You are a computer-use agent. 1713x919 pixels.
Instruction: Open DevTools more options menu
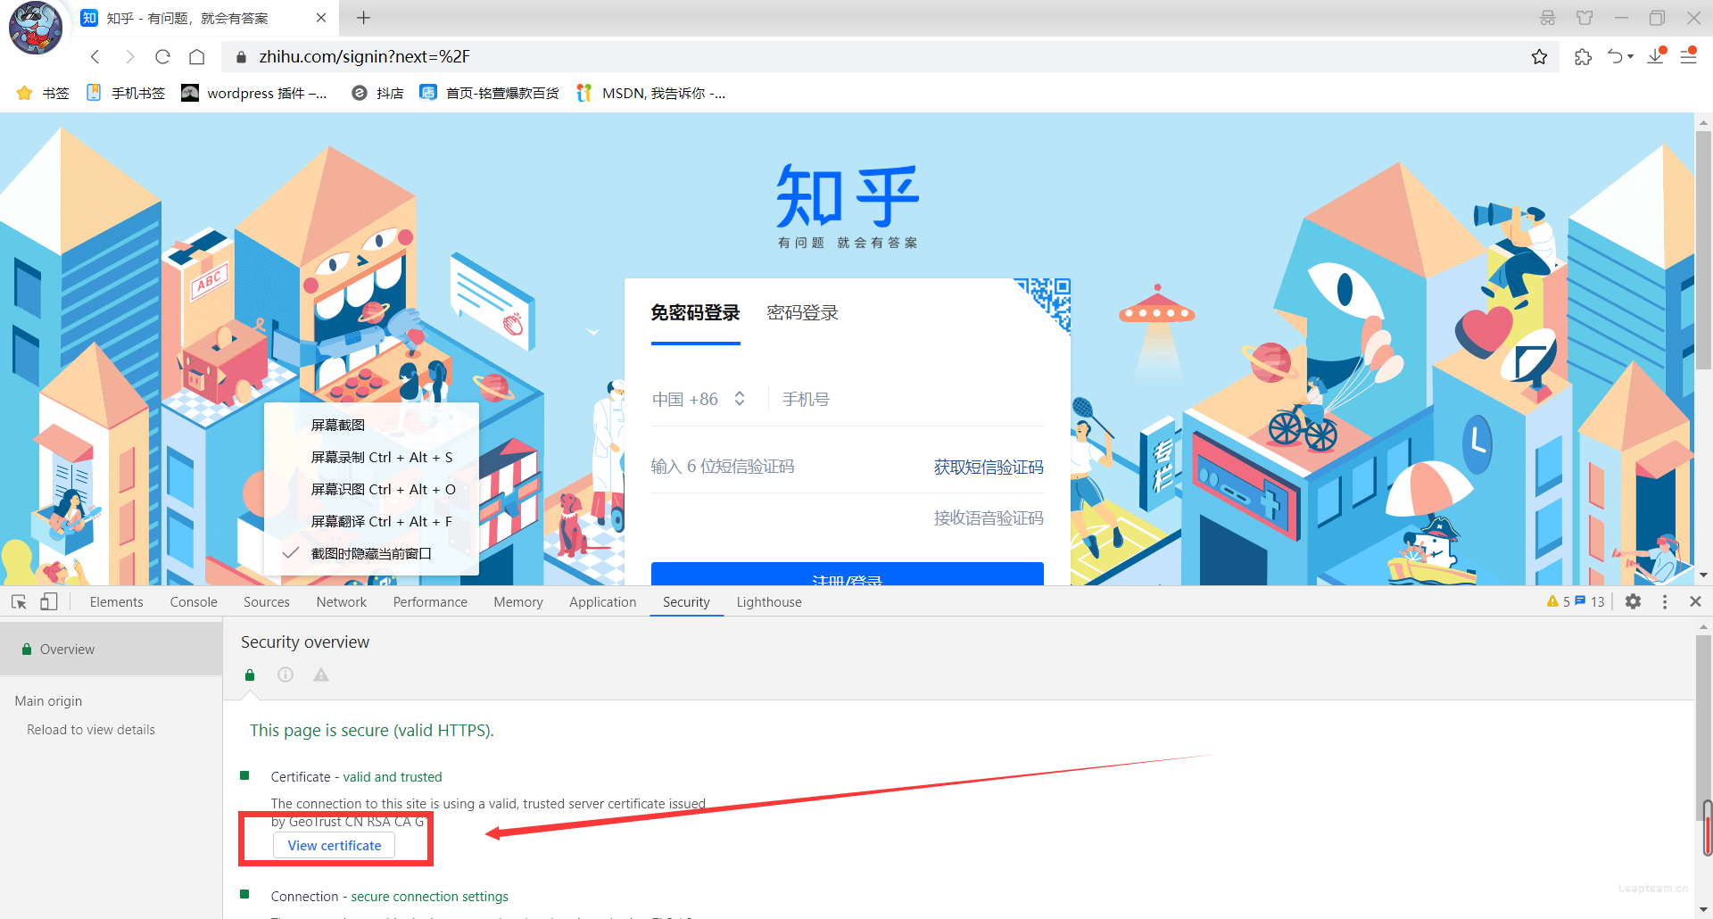pyautogui.click(x=1665, y=602)
